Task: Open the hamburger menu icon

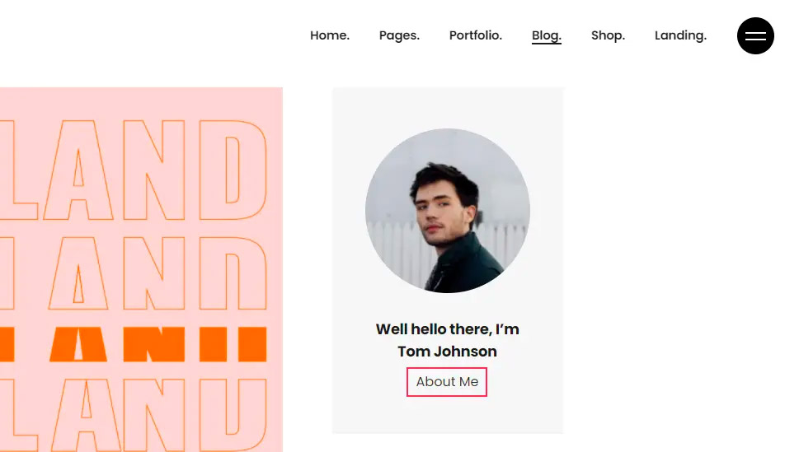Action: pos(755,35)
